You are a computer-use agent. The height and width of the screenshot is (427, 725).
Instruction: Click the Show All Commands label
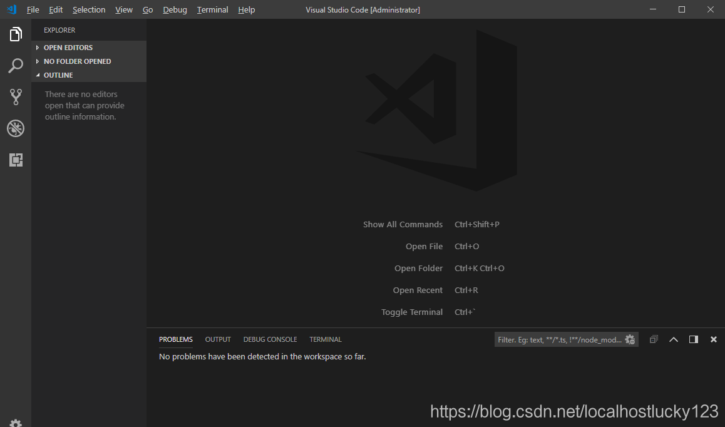coord(403,224)
